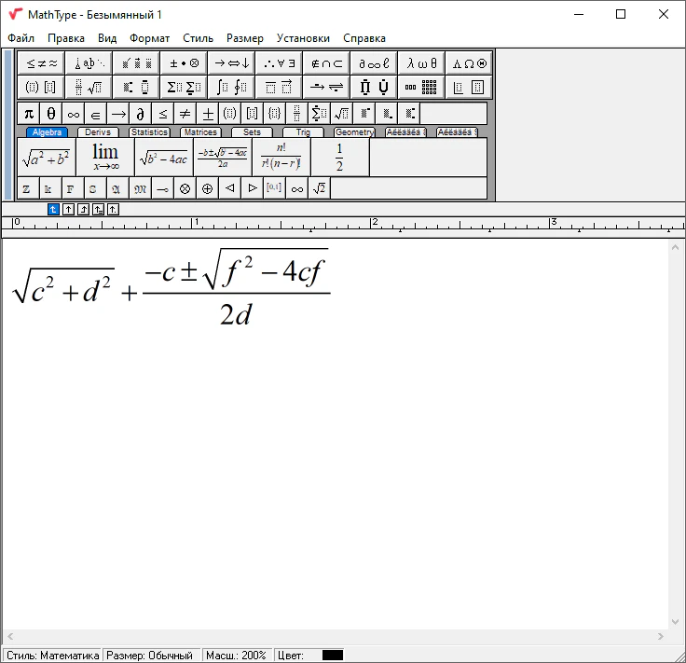The width and height of the screenshot is (686, 663).
Task: Click the circled plus ⊕ symbol button
Action: coord(207,188)
